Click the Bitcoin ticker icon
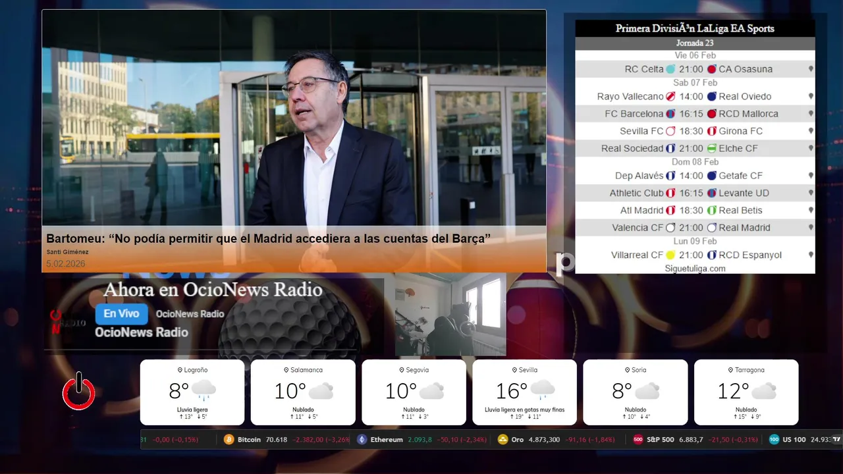This screenshot has height=474, width=843. point(229,439)
